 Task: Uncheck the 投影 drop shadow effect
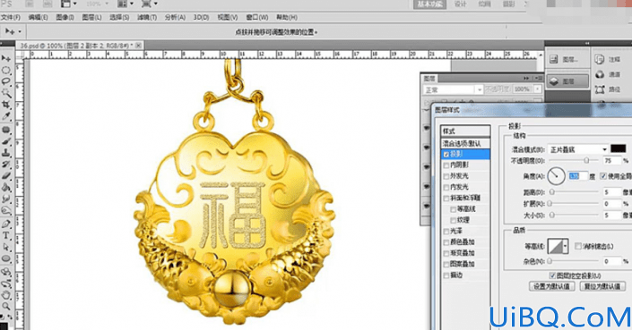click(446, 154)
